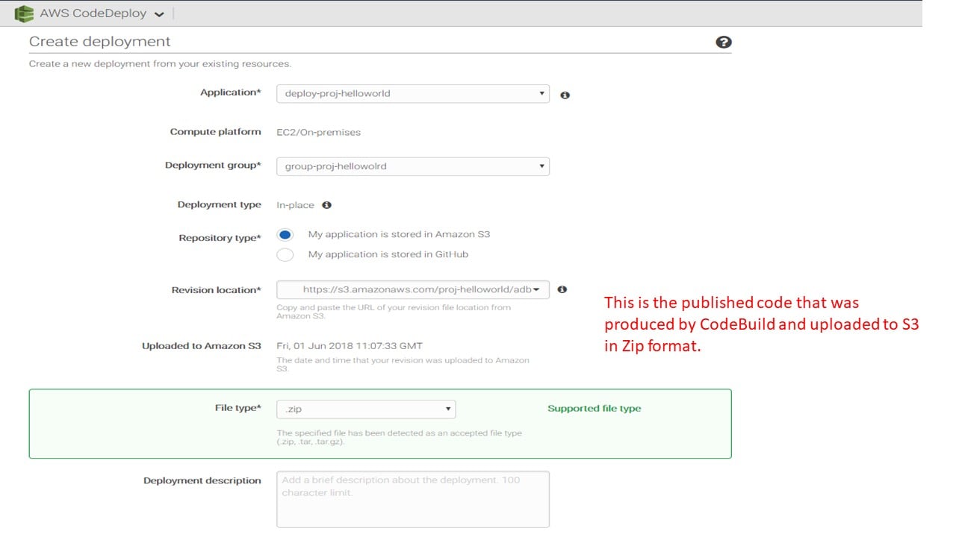This screenshot has height=537, width=956.
Task: Click the Create deployment heading
Action: 100,42
